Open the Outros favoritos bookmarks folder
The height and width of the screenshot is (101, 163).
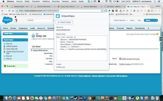coord(153,14)
